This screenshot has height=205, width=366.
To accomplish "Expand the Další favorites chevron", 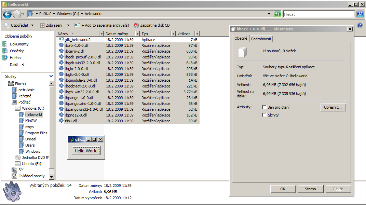I will click(23, 65).
